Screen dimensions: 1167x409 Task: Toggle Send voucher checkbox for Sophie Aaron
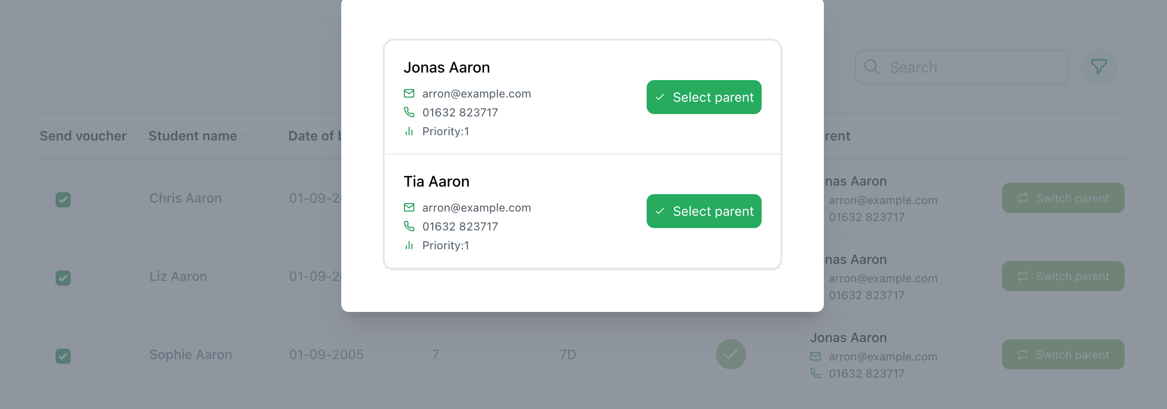(x=63, y=356)
